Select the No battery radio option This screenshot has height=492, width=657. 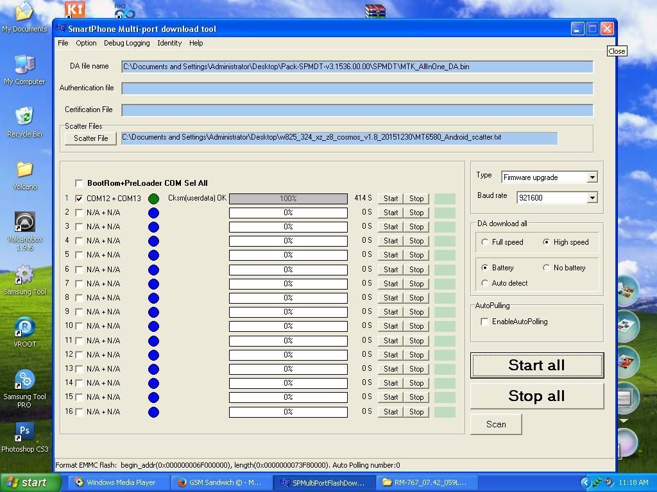(x=546, y=268)
